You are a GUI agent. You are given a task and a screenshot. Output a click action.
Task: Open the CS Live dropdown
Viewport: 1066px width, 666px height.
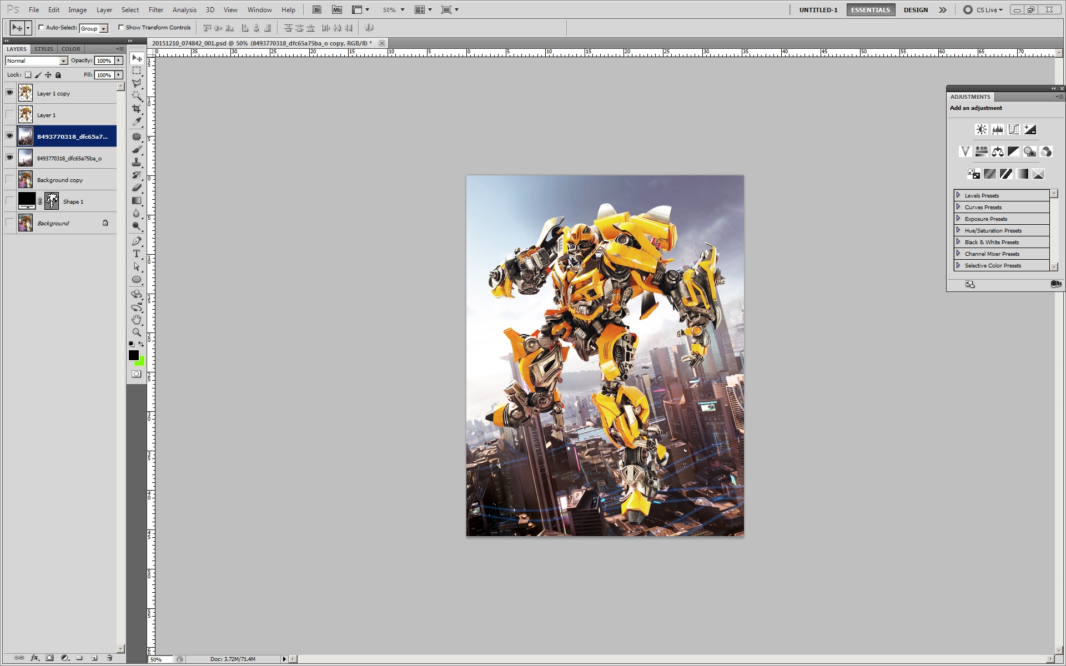989,10
